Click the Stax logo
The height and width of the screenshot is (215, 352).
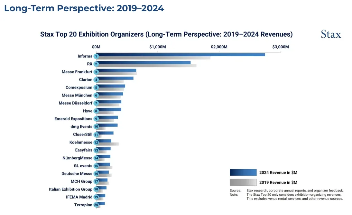click(x=331, y=34)
